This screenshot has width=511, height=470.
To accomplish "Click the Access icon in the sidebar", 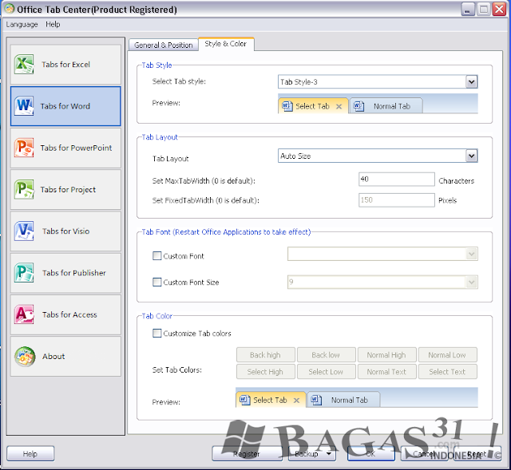I will tap(24, 314).
